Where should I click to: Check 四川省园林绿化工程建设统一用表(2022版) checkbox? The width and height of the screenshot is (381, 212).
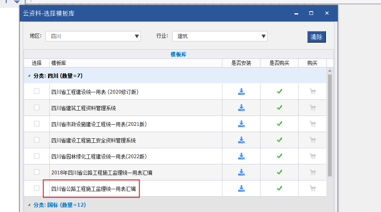(37, 156)
